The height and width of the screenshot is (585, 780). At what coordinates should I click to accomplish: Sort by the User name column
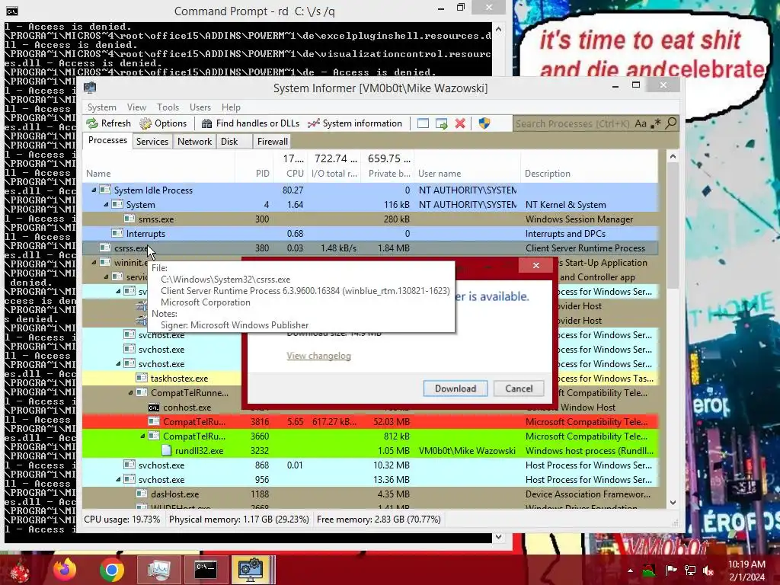(467, 173)
